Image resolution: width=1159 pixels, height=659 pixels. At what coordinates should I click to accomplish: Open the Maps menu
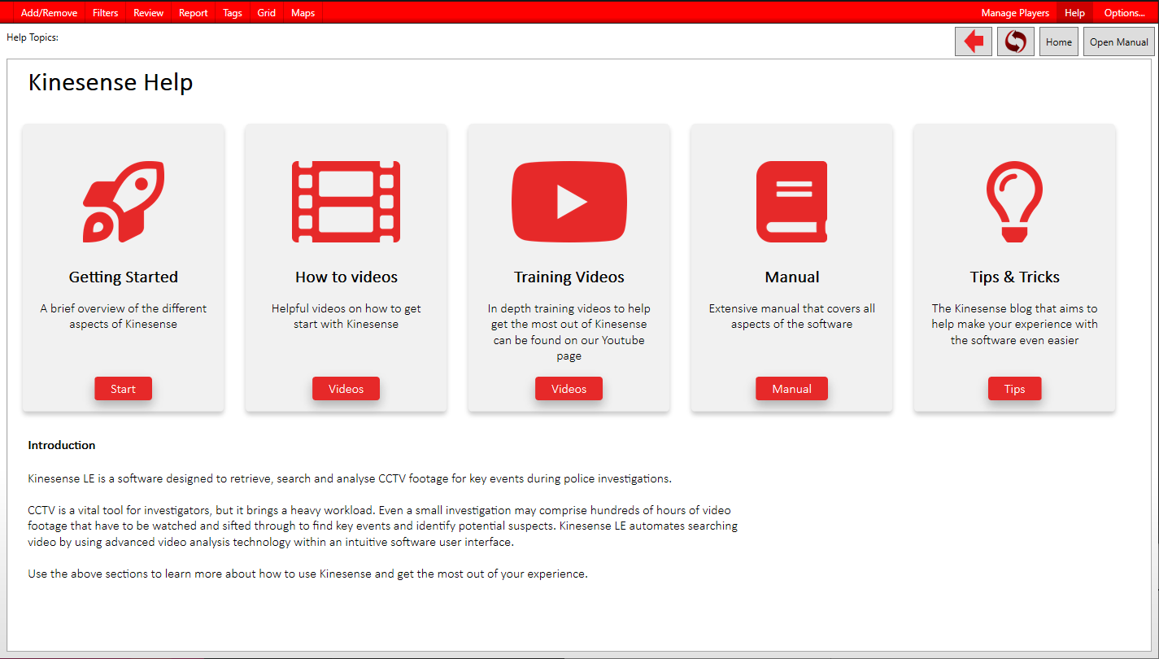(x=303, y=12)
